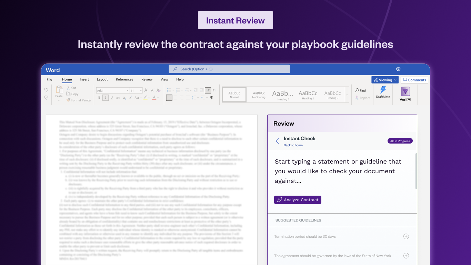
Task: Add the State of New York guideline
Action: click(406, 256)
